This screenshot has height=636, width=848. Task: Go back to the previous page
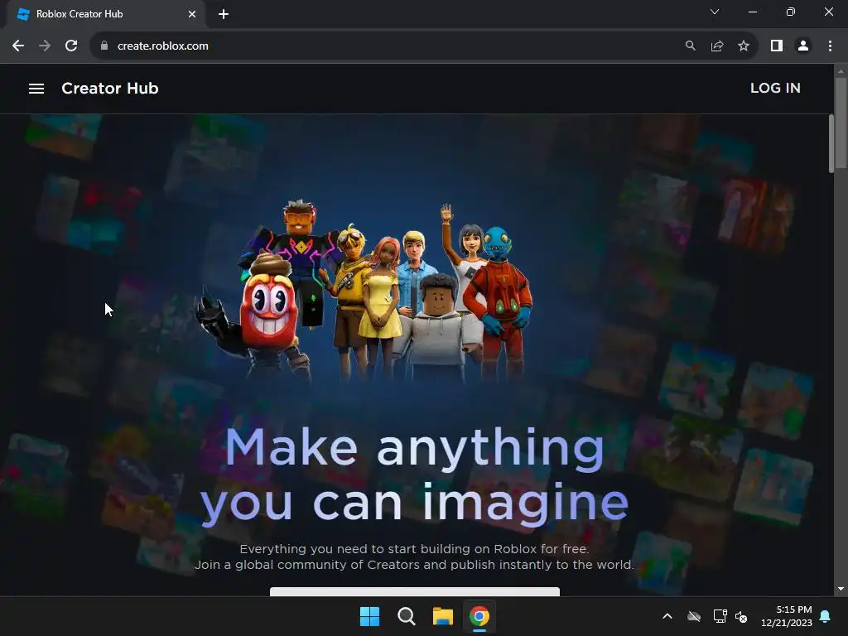(18, 46)
